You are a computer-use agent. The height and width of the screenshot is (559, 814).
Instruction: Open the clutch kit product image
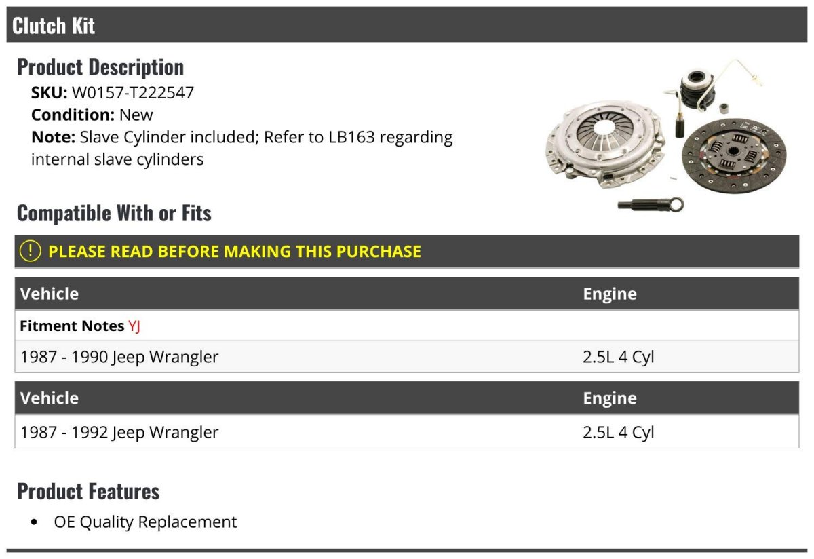coord(665,136)
